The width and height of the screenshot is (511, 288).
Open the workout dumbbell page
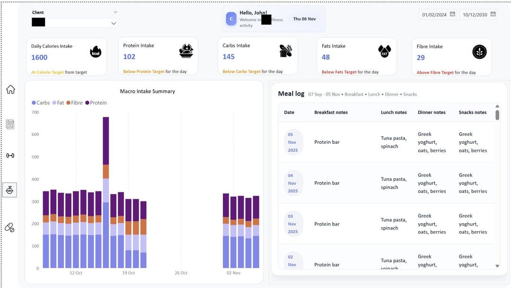point(10,156)
